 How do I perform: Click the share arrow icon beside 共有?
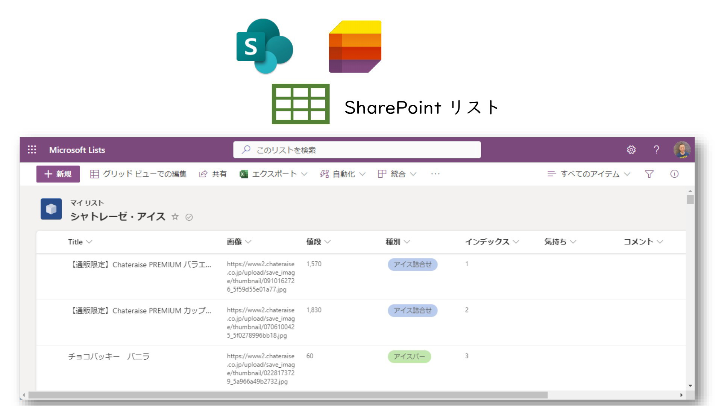point(203,174)
